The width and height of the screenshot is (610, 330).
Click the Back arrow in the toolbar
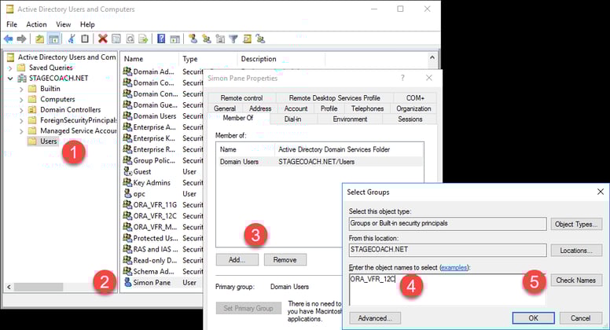9,38
